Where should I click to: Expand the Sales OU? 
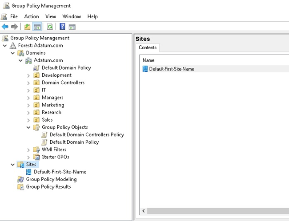(x=28, y=120)
